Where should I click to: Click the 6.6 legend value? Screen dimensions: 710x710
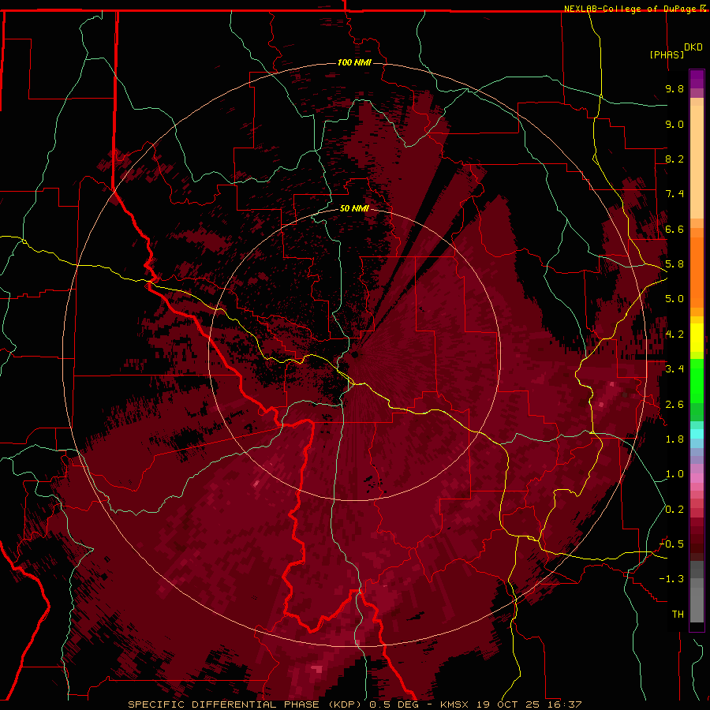click(x=674, y=229)
